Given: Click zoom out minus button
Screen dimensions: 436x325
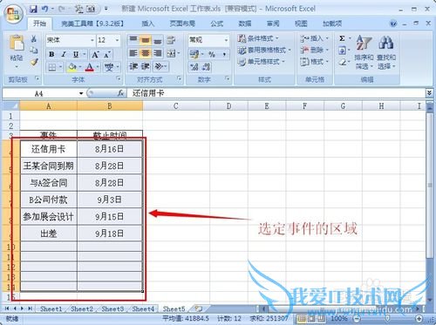Looking at the screenshot, I should (357, 318).
